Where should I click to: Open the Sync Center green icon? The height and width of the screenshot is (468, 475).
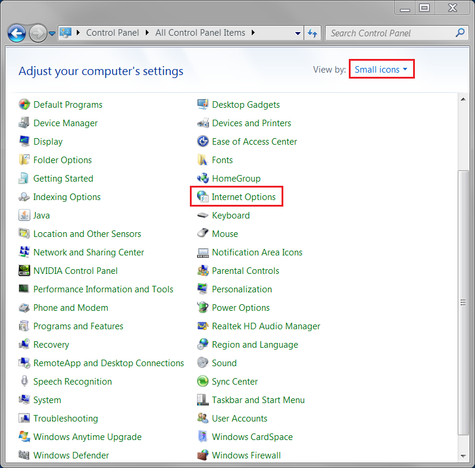202,381
